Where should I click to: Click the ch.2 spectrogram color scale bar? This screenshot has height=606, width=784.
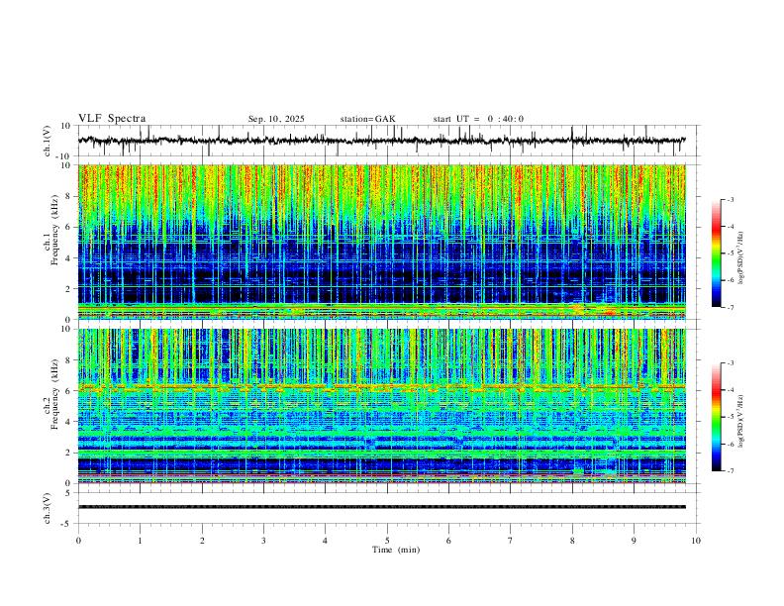(x=716, y=417)
